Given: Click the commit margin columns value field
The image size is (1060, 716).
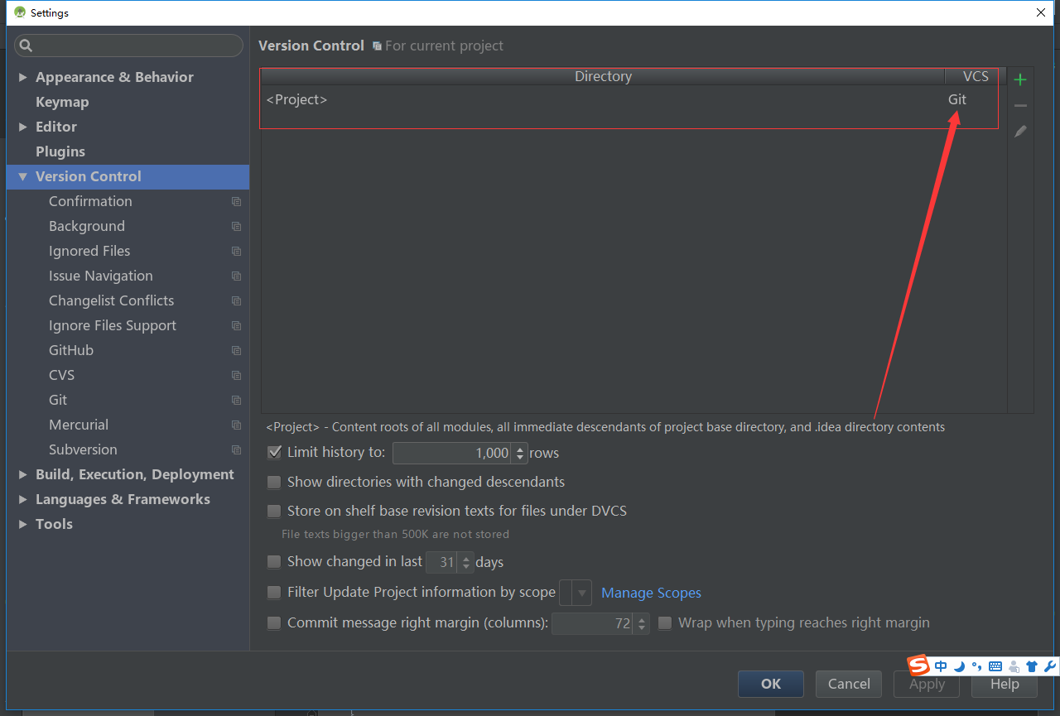Looking at the screenshot, I should (x=593, y=623).
